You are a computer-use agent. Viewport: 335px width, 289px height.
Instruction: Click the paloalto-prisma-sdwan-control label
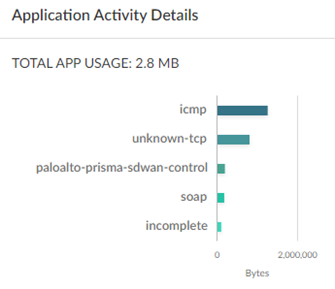tap(122, 168)
